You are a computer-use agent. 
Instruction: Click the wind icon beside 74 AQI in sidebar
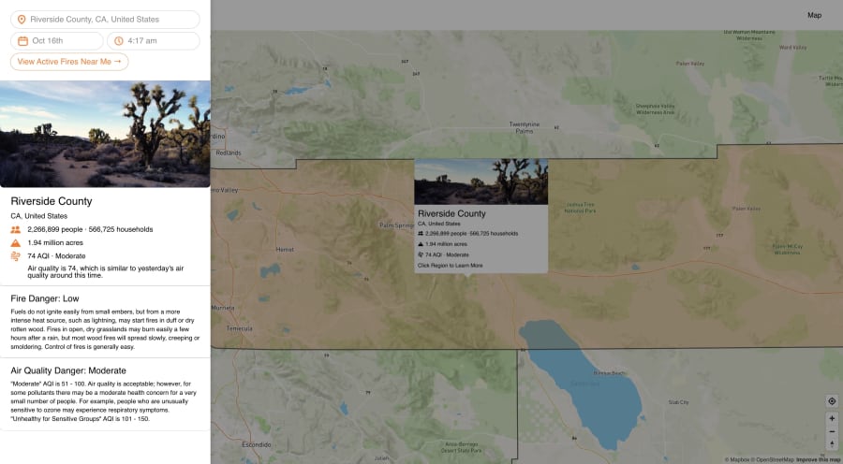pyautogui.click(x=16, y=256)
